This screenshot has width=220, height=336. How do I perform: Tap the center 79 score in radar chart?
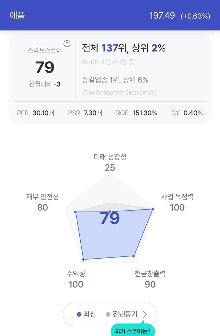pyautogui.click(x=110, y=219)
